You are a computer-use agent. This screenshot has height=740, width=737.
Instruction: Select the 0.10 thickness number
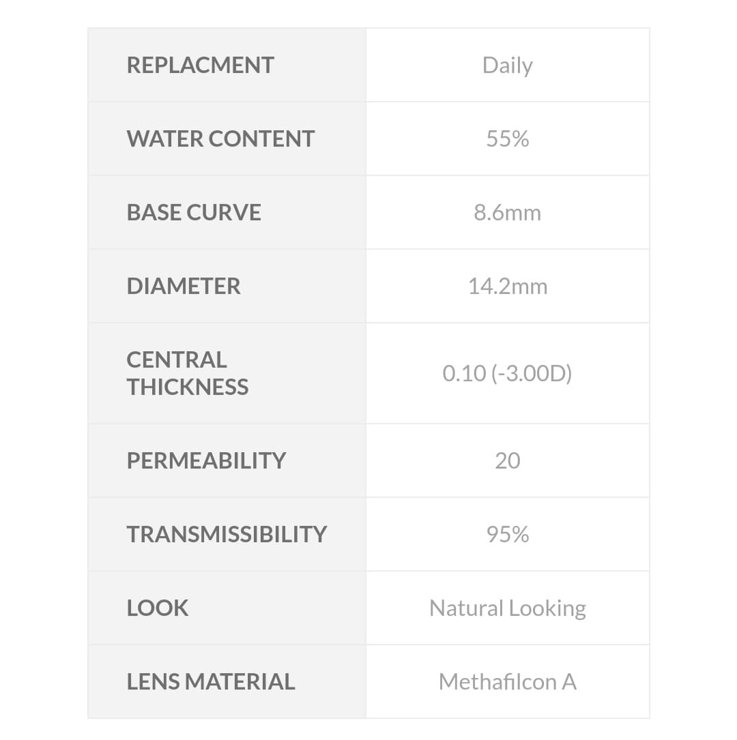[x=464, y=374]
